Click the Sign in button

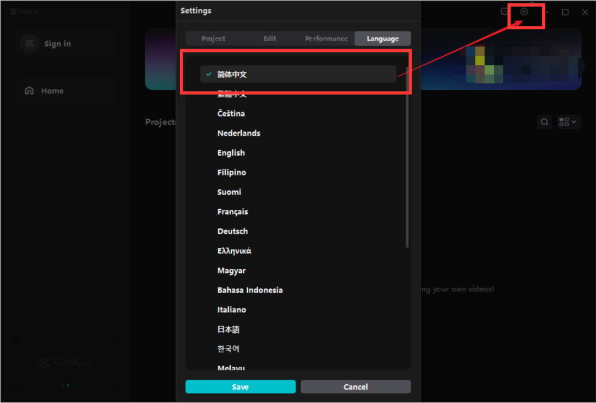tap(57, 44)
